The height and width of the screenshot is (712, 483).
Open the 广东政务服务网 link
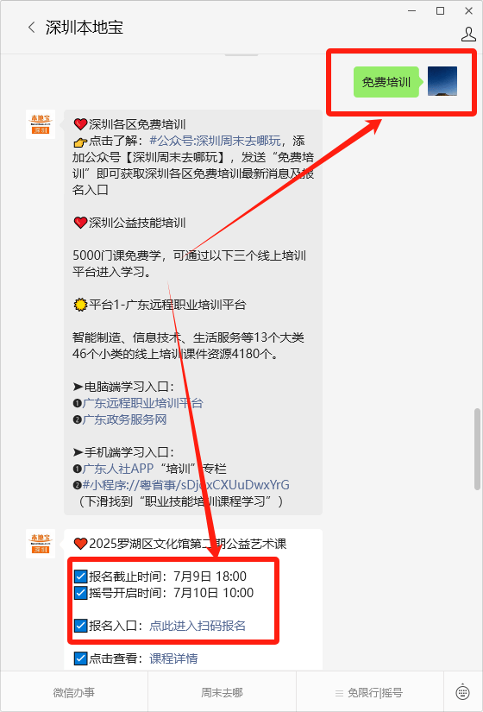click(x=124, y=419)
